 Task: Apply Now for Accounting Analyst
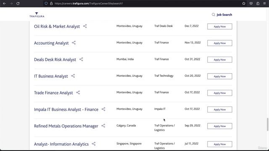point(219,43)
